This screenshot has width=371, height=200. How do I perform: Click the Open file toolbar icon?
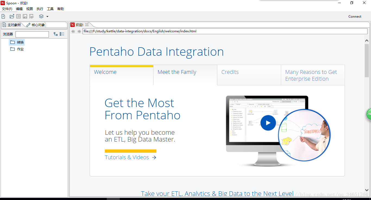12,16
